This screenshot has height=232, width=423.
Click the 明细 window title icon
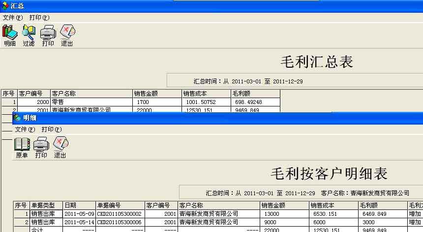tap(18, 118)
